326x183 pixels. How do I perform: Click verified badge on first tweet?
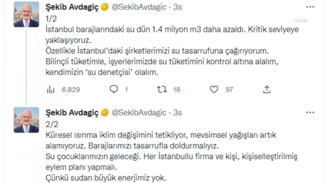tap(105, 7)
